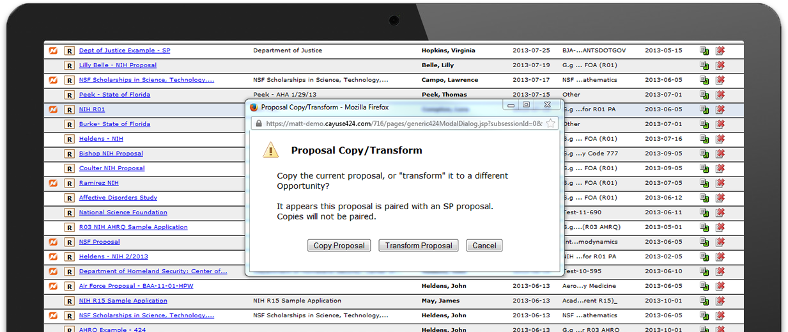The height and width of the screenshot is (332, 788).
Task: Click the R icon beside Affective Disorders Study
Action: 69,198
